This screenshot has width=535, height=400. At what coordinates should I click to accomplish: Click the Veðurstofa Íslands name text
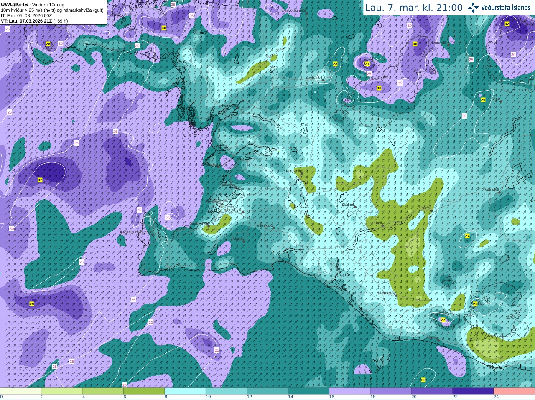pos(505,8)
